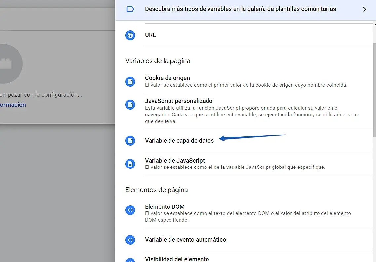Click the globe icon beside URL
Screen dimensions: 376x262
[130, 35]
